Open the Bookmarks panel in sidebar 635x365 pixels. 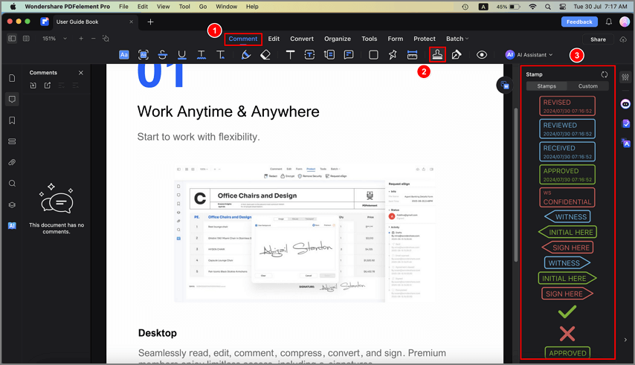pos(12,120)
